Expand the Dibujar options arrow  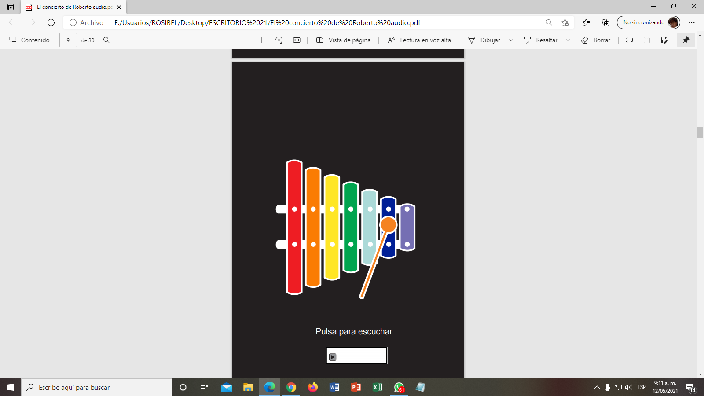click(x=511, y=40)
